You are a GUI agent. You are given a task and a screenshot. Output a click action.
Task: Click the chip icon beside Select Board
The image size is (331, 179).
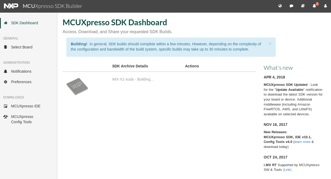(6, 47)
